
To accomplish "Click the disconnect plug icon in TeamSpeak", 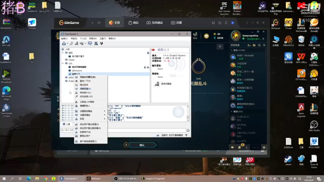I will [x=71, y=43].
